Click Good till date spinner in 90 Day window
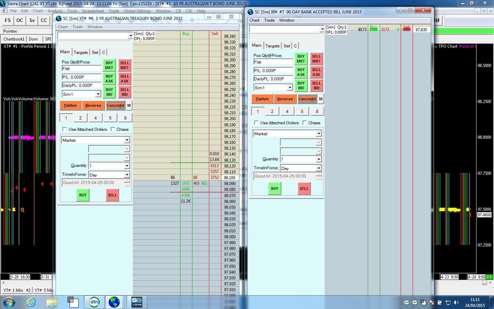The width and height of the screenshot is (494, 309). tap(319, 176)
